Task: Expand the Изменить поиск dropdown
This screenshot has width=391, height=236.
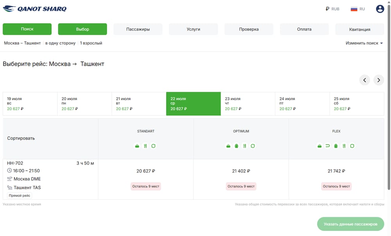Action: click(364, 43)
